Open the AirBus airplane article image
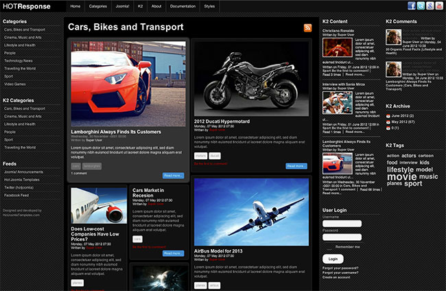The height and width of the screenshot is (291, 446). click(x=251, y=212)
